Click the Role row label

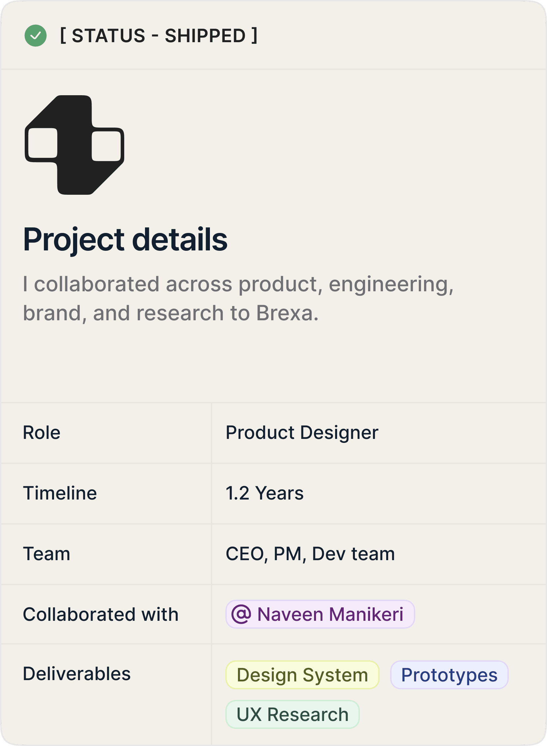click(x=42, y=432)
